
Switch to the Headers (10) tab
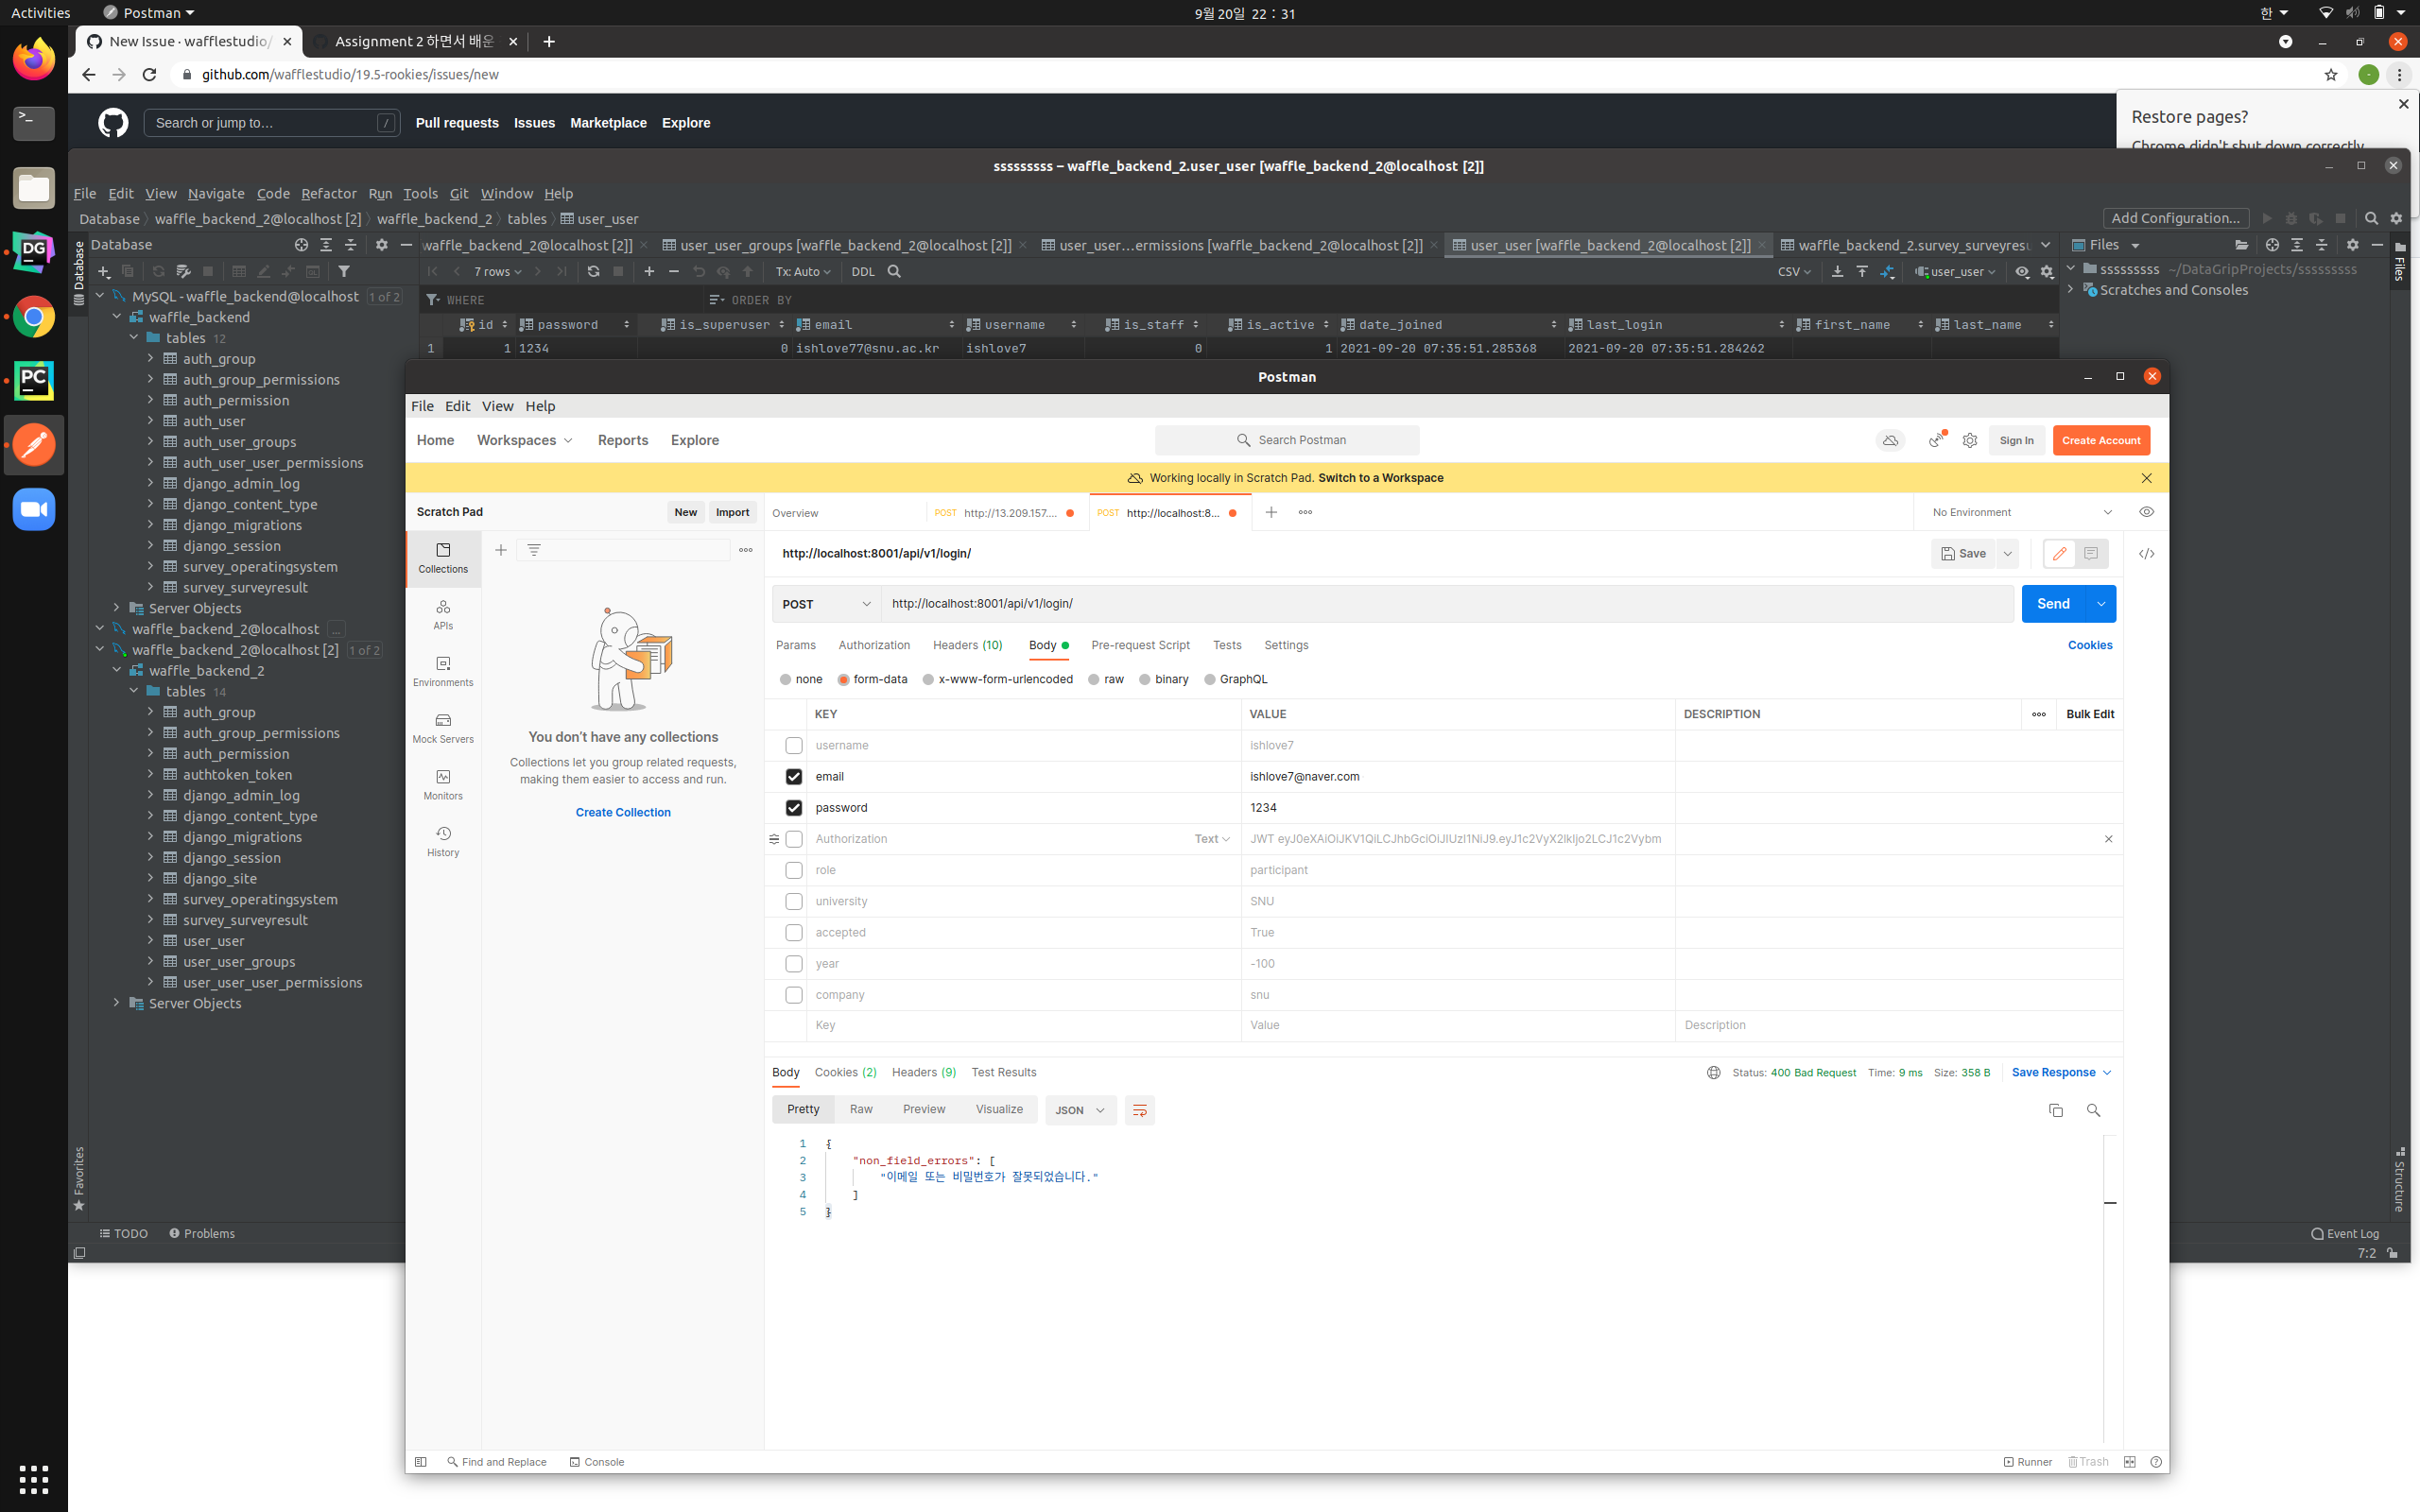pos(966,645)
